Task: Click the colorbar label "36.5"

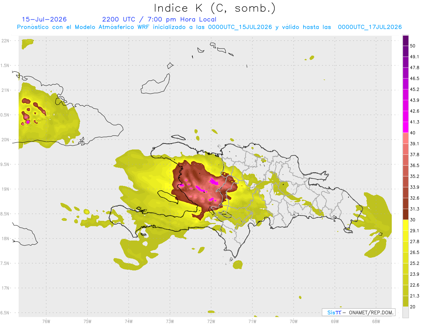Action: click(x=415, y=166)
